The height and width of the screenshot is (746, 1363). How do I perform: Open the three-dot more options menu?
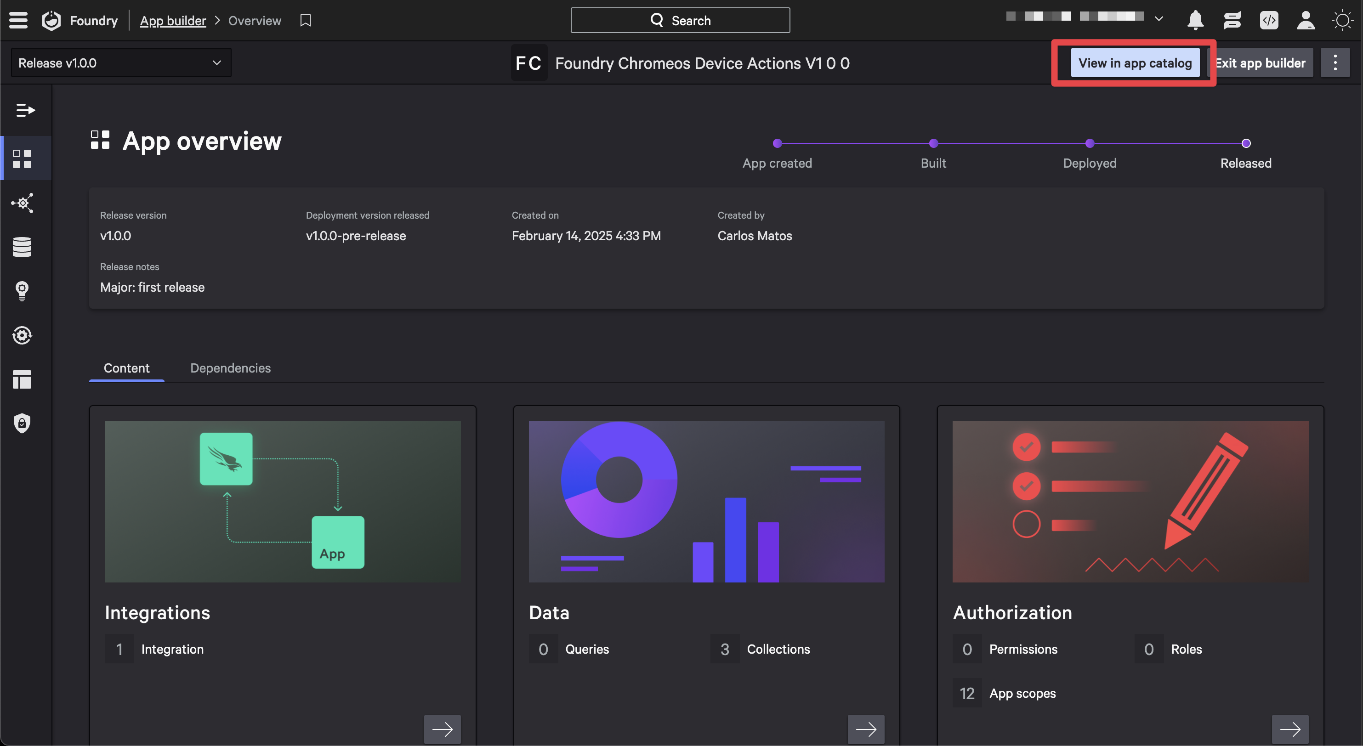pyautogui.click(x=1335, y=62)
